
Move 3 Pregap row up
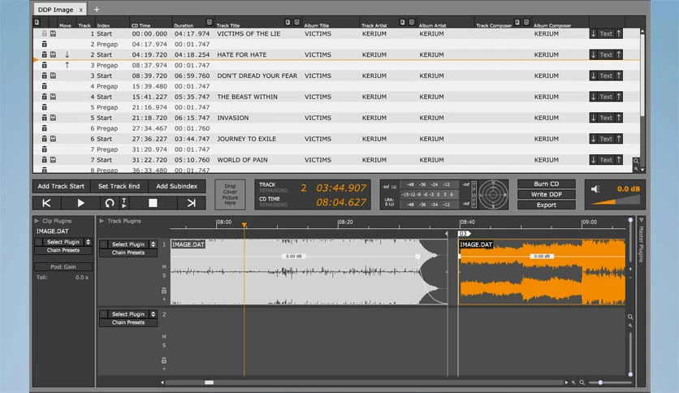(x=67, y=65)
